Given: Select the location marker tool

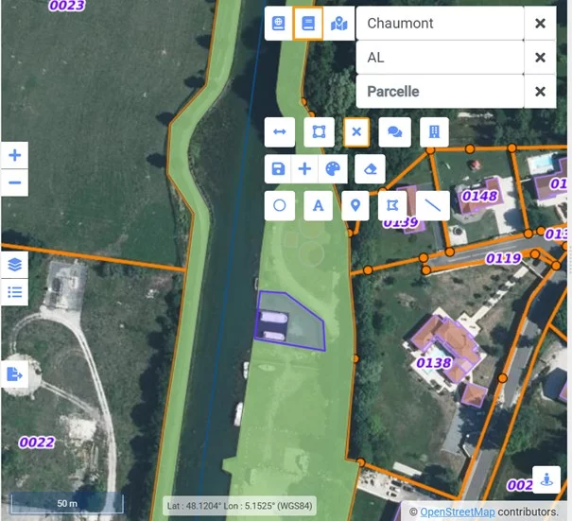Looking at the screenshot, I should point(355,204).
